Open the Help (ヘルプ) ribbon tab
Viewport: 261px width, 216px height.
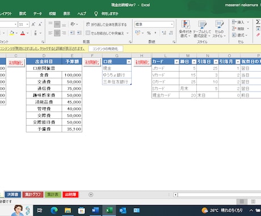pos(82,14)
